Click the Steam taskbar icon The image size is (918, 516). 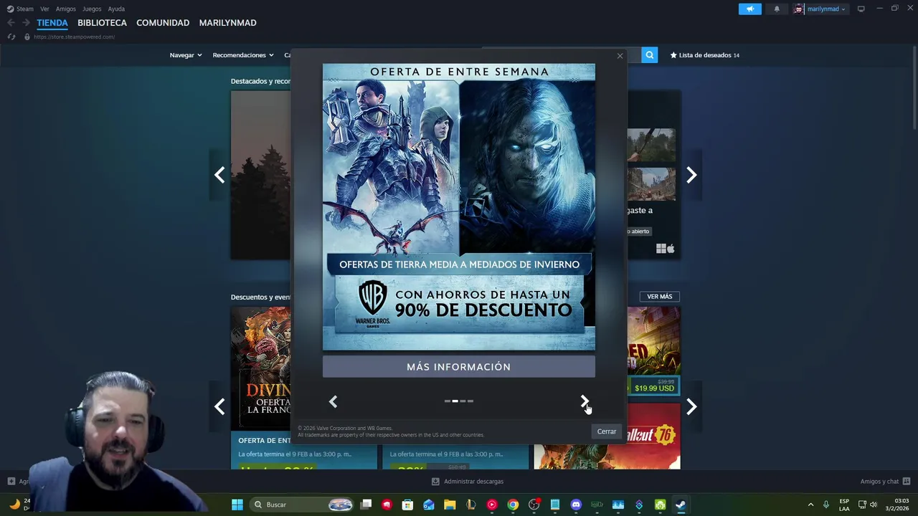click(681, 505)
